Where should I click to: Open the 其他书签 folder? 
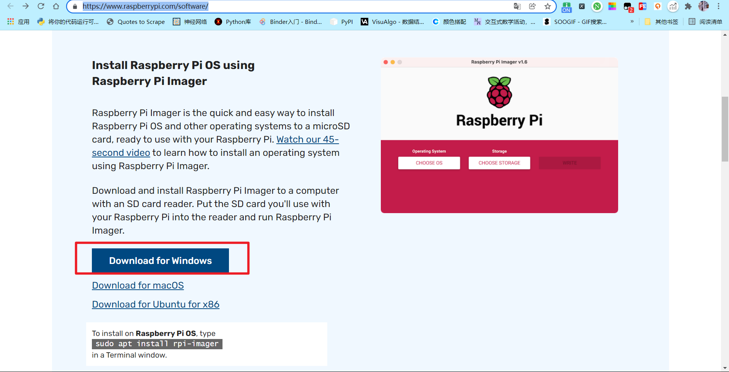(x=661, y=22)
